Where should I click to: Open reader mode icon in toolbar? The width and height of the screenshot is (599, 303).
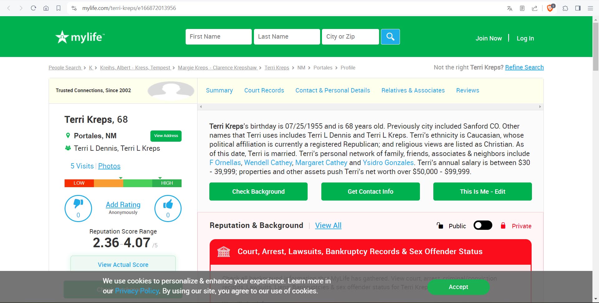tap(522, 8)
